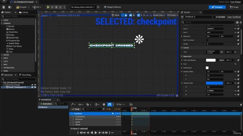This screenshot has width=243, height=136.
Task: Compile the widget blueprint
Action: point(21,7)
